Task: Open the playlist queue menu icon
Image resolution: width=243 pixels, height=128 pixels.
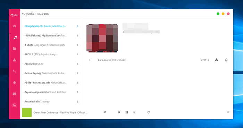Action: [228, 112]
